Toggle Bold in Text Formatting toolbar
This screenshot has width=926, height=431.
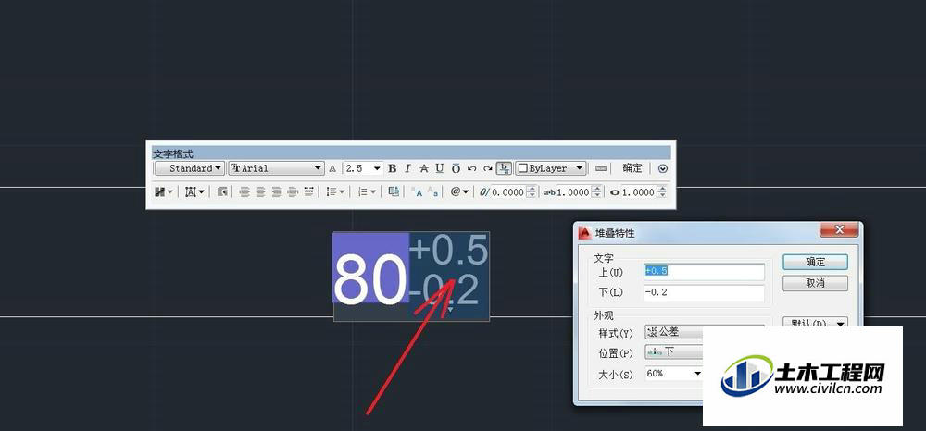392,168
